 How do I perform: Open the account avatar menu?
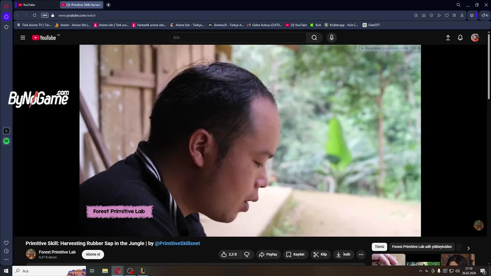[x=475, y=38]
